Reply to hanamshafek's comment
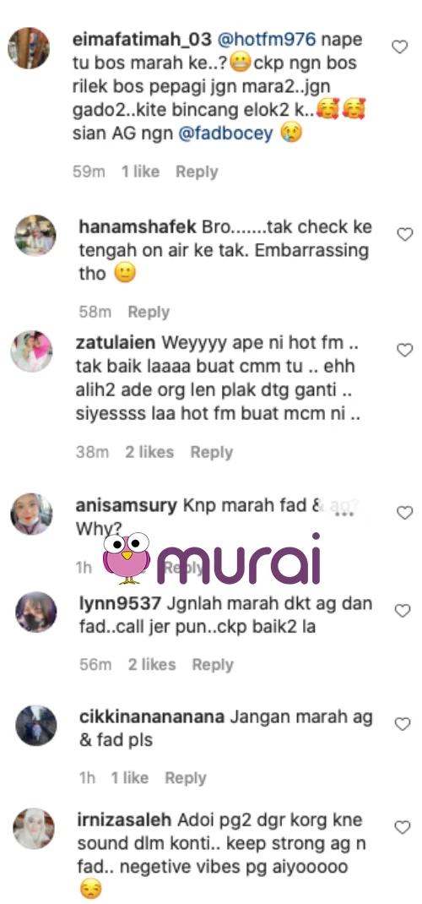 click(x=149, y=312)
